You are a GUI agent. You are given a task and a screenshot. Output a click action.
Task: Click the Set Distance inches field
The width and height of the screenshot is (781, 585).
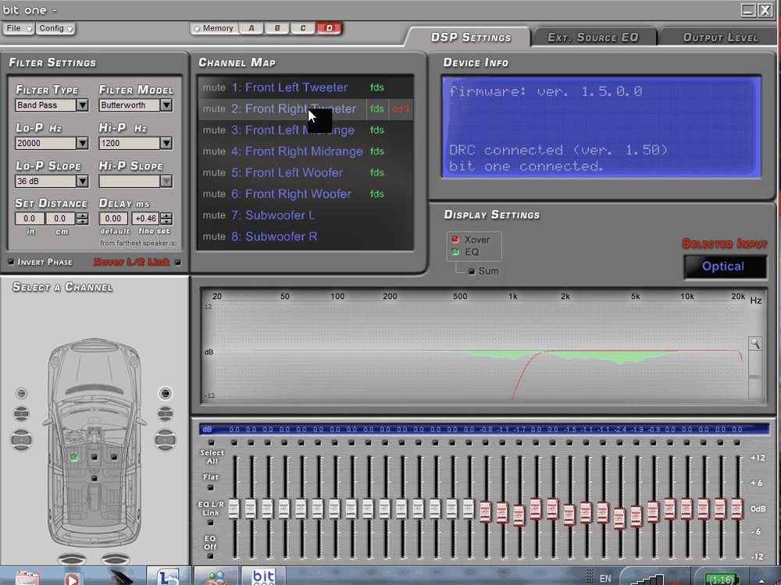coord(30,218)
